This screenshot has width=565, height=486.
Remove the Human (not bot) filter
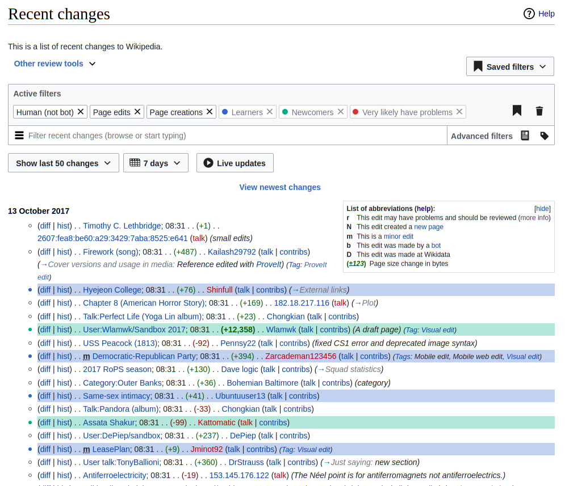pyautogui.click(x=81, y=112)
